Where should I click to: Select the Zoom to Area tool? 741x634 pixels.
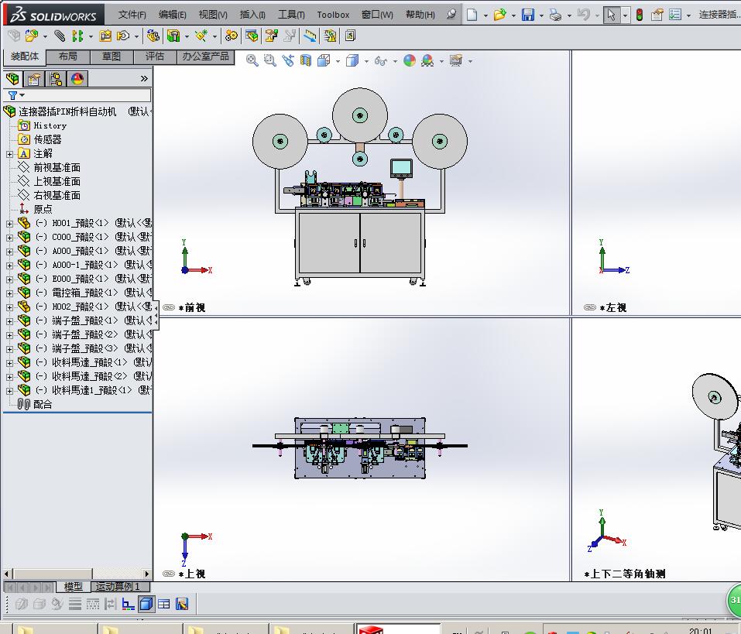click(x=269, y=60)
